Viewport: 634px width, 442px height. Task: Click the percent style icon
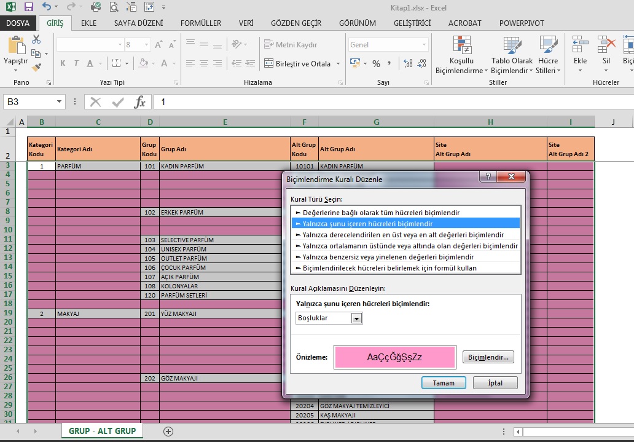pyautogui.click(x=376, y=63)
